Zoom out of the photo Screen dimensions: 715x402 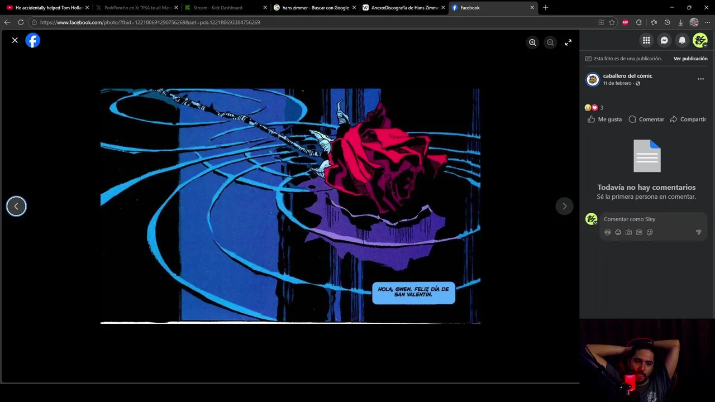(x=550, y=42)
